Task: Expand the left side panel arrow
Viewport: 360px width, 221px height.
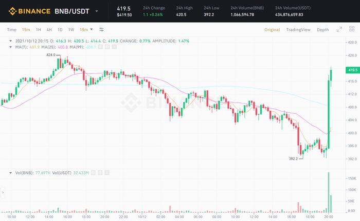Action: (3, 193)
